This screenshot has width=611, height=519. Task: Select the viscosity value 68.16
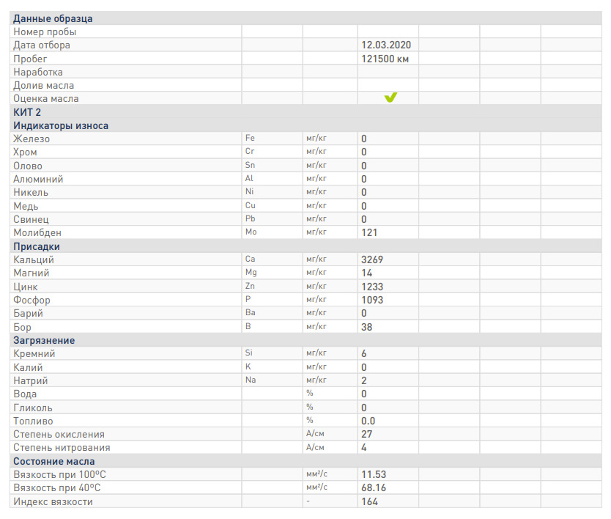pos(374,487)
